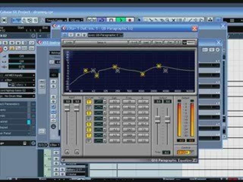Toggle EQ band 1 on/off button
Viewport: 243px width, 182px height.
(x=89, y=102)
